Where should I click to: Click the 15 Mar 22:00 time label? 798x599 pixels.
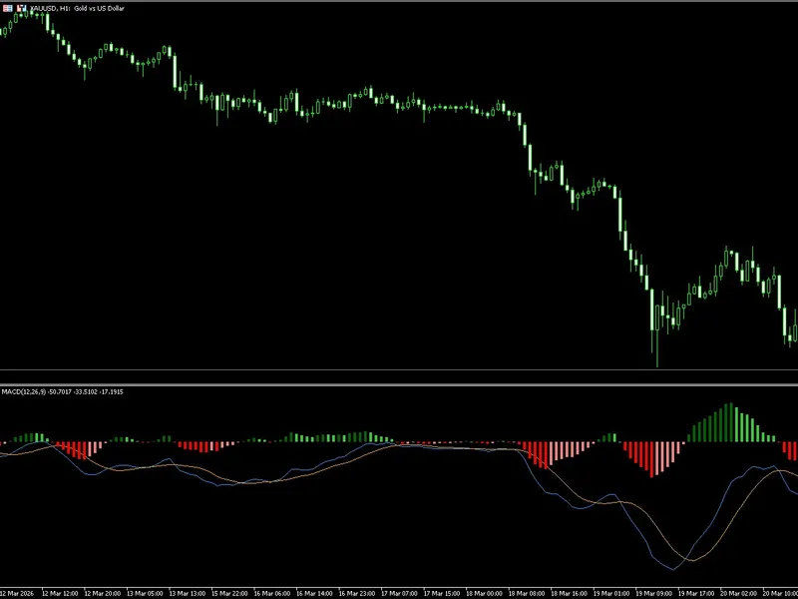click(x=229, y=594)
